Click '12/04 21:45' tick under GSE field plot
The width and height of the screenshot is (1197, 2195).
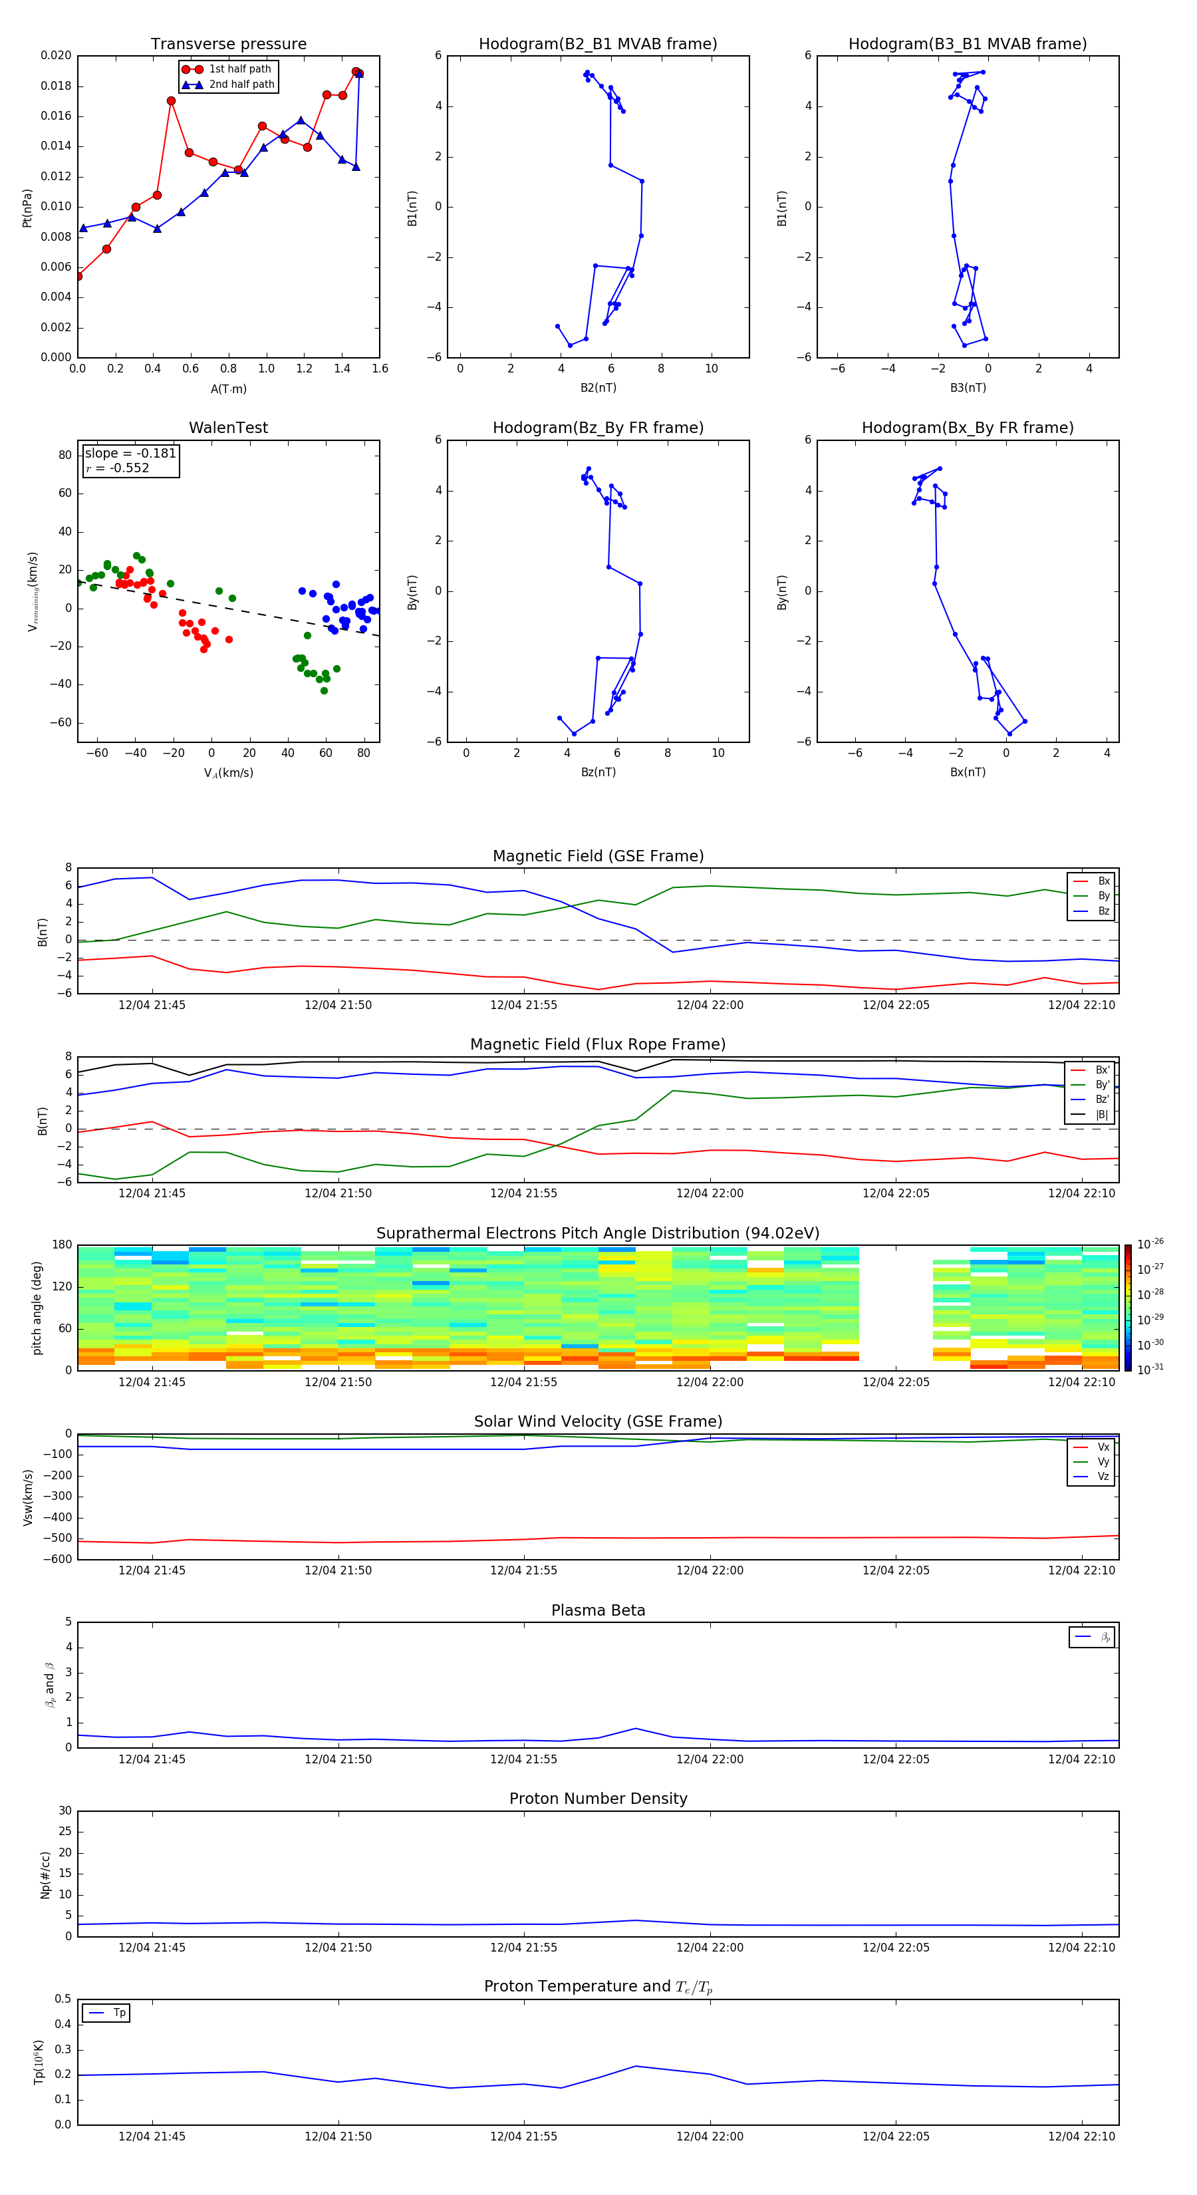click(152, 1006)
